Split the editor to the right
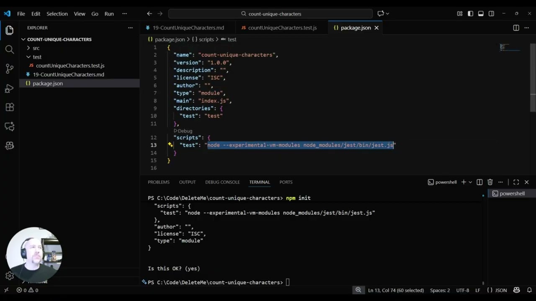The width and height of the screenshot is (536, 301). (x=516, y=28)
